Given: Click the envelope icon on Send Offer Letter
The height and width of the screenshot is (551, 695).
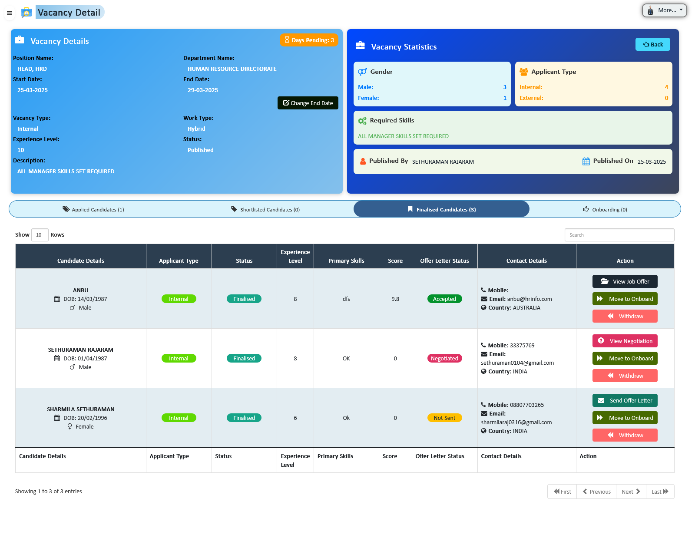Looking at the screenshot, I should pyautogui.click(x=602, y=400).
